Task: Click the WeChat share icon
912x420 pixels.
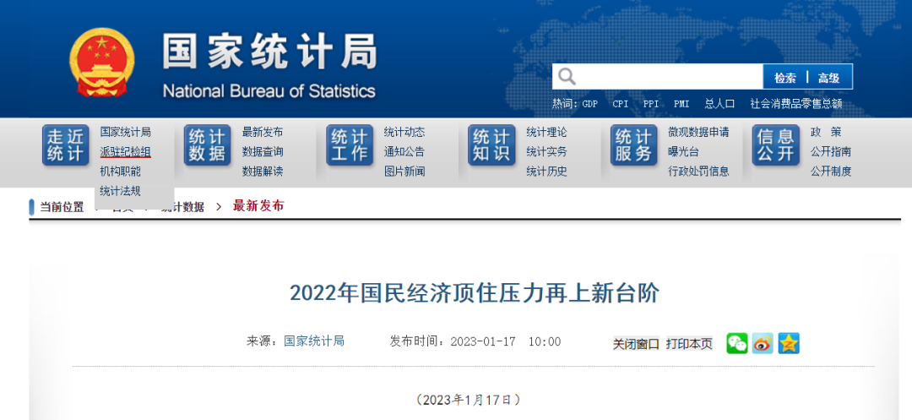Action: click(737, 343)
